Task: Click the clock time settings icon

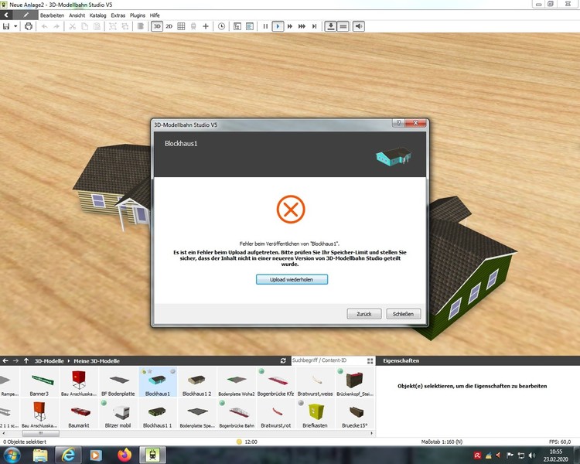Action: (222, 26)
